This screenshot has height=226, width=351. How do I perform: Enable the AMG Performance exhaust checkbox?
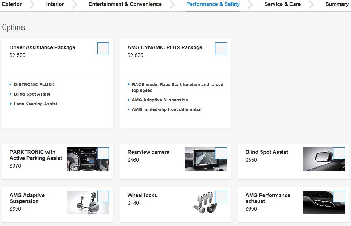coord(339,196)
